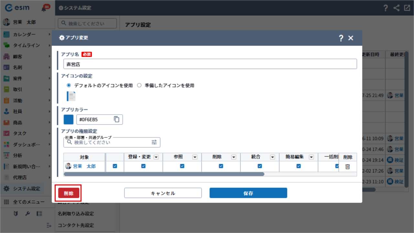Click the blue 保存 button
This screenshot has width=414, height=233.
click(248, 193)
